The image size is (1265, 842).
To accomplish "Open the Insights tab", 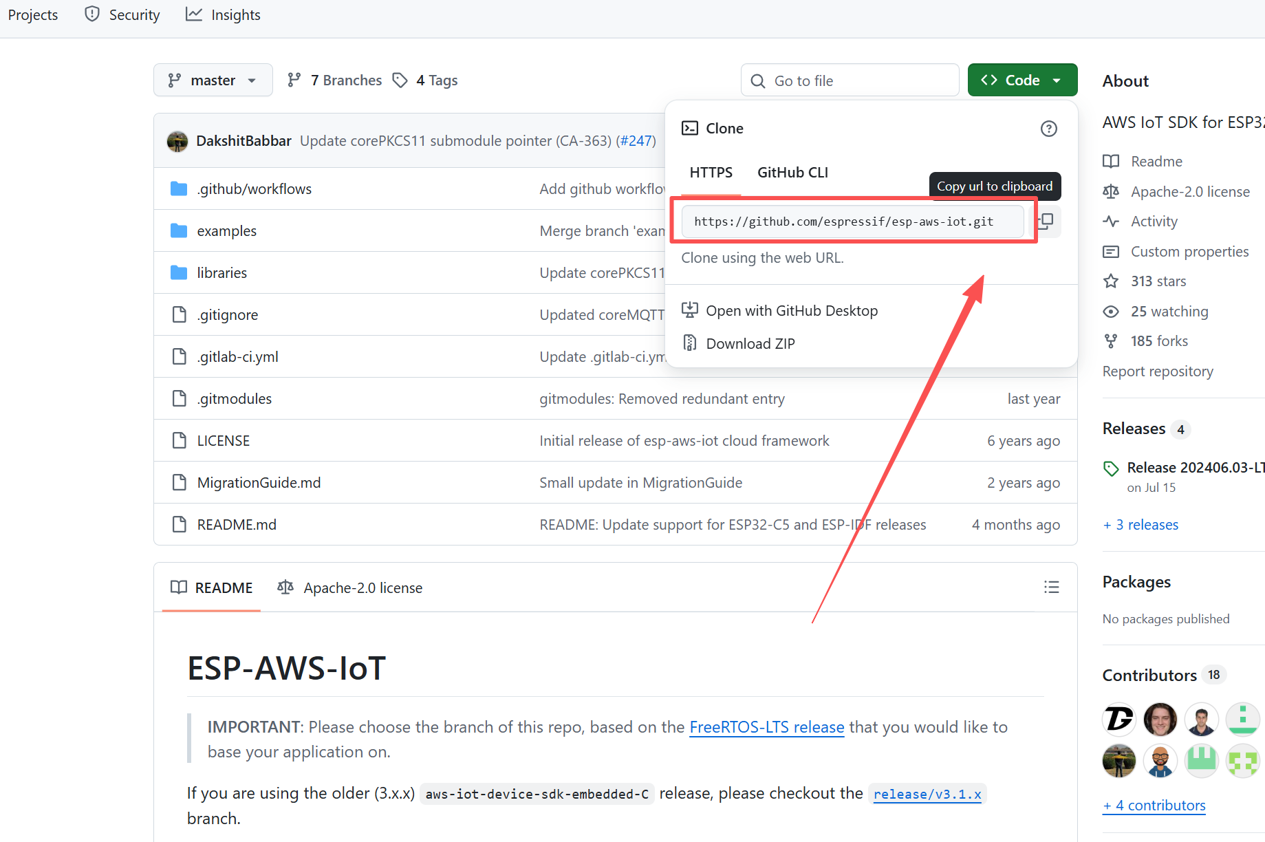I will tap(224, 15).
